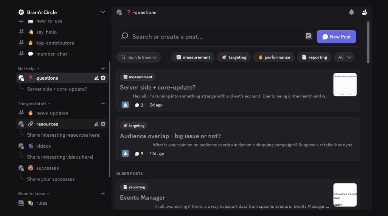Open the Server side + core-update? post title
The width and height of the screenshot is (388, 216).
pyautogui.click(x=158, y=87)
